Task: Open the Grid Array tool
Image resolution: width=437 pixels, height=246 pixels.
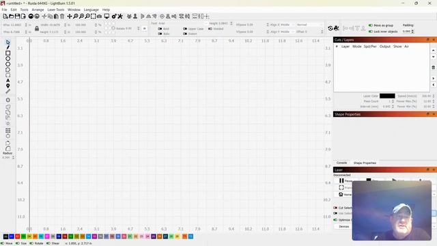Action: pyautogui.click(x=8, y=131)
